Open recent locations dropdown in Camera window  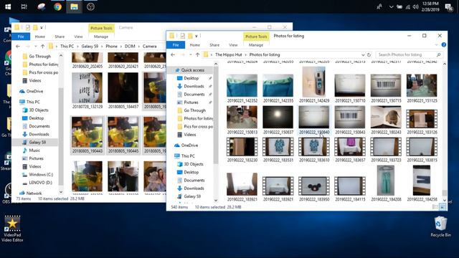click(x=36, y=46)
